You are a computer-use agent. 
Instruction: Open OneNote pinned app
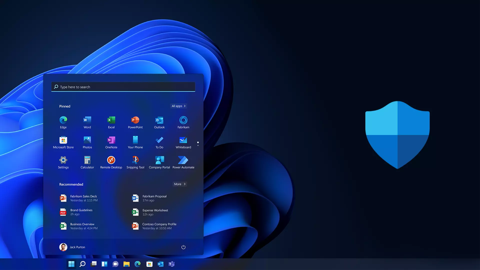click(x=111, y=142)
